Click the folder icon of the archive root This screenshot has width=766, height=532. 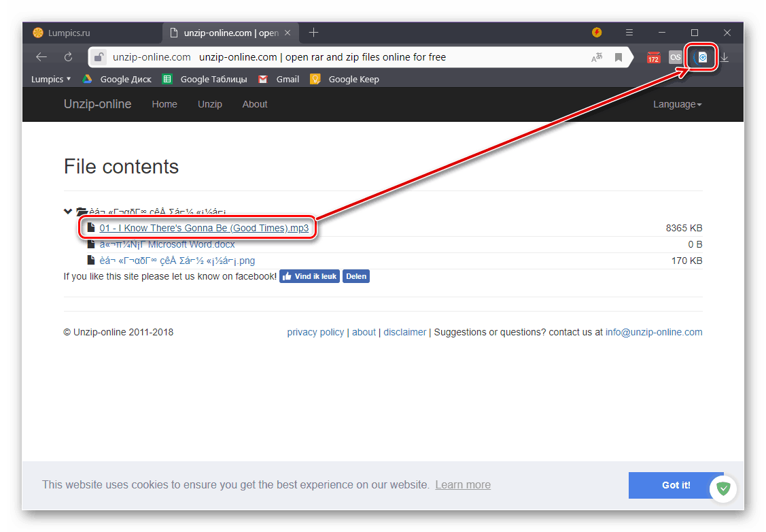point(82,211)
